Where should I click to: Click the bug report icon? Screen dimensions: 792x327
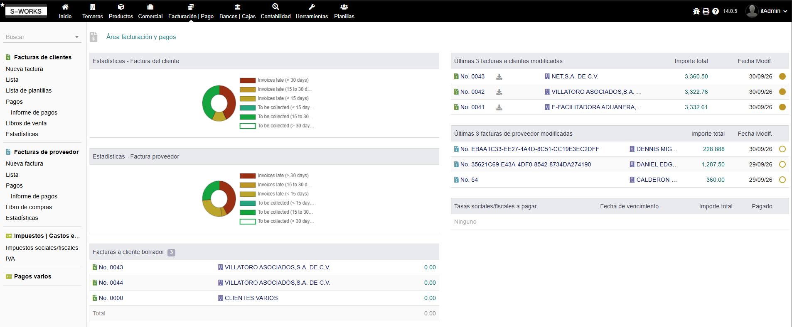[x=696, y=11]
